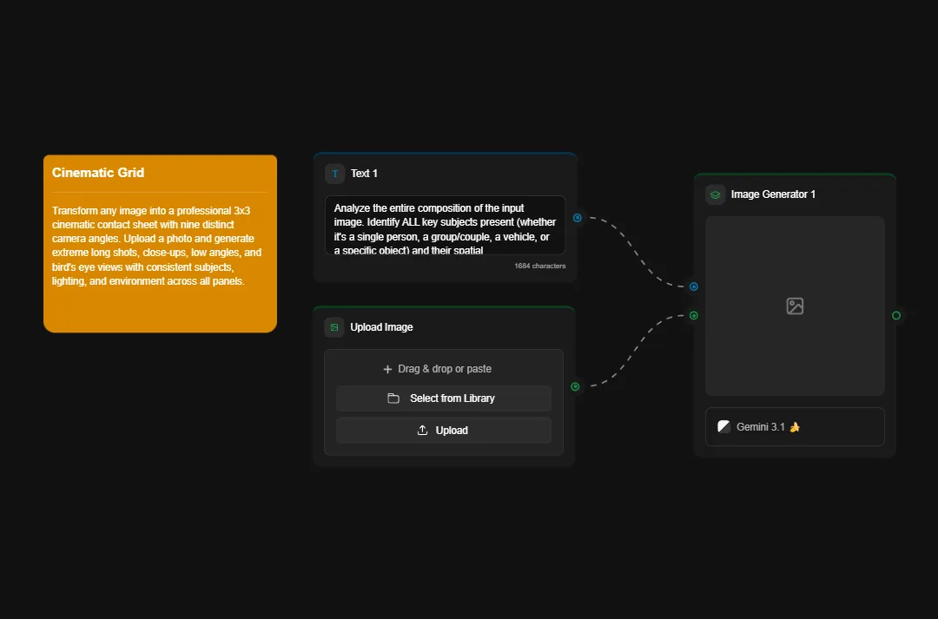Viewport: 938px width, 619px height.
Task: Click the Gemini model icon in the model selector
Action: 723,426
